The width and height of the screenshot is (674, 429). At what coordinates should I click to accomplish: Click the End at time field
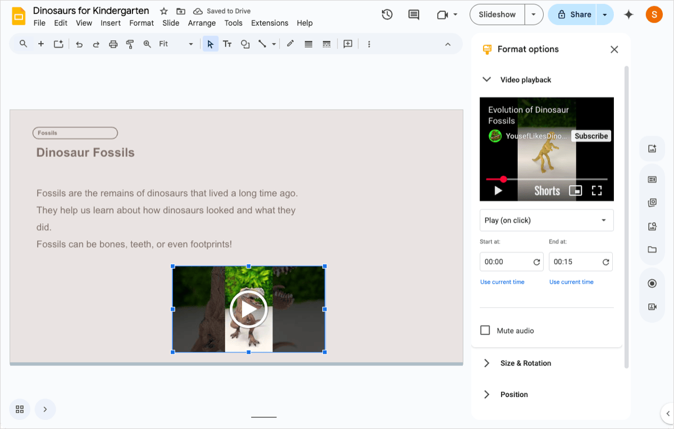(x=581, y=262)
